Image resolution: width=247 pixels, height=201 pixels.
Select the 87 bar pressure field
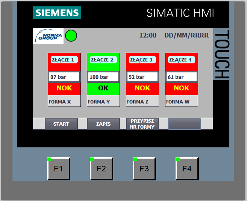click(x=64, y=77)
